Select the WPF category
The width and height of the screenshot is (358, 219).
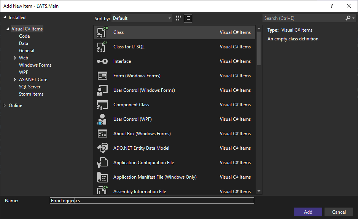click(x=24, y=72)
